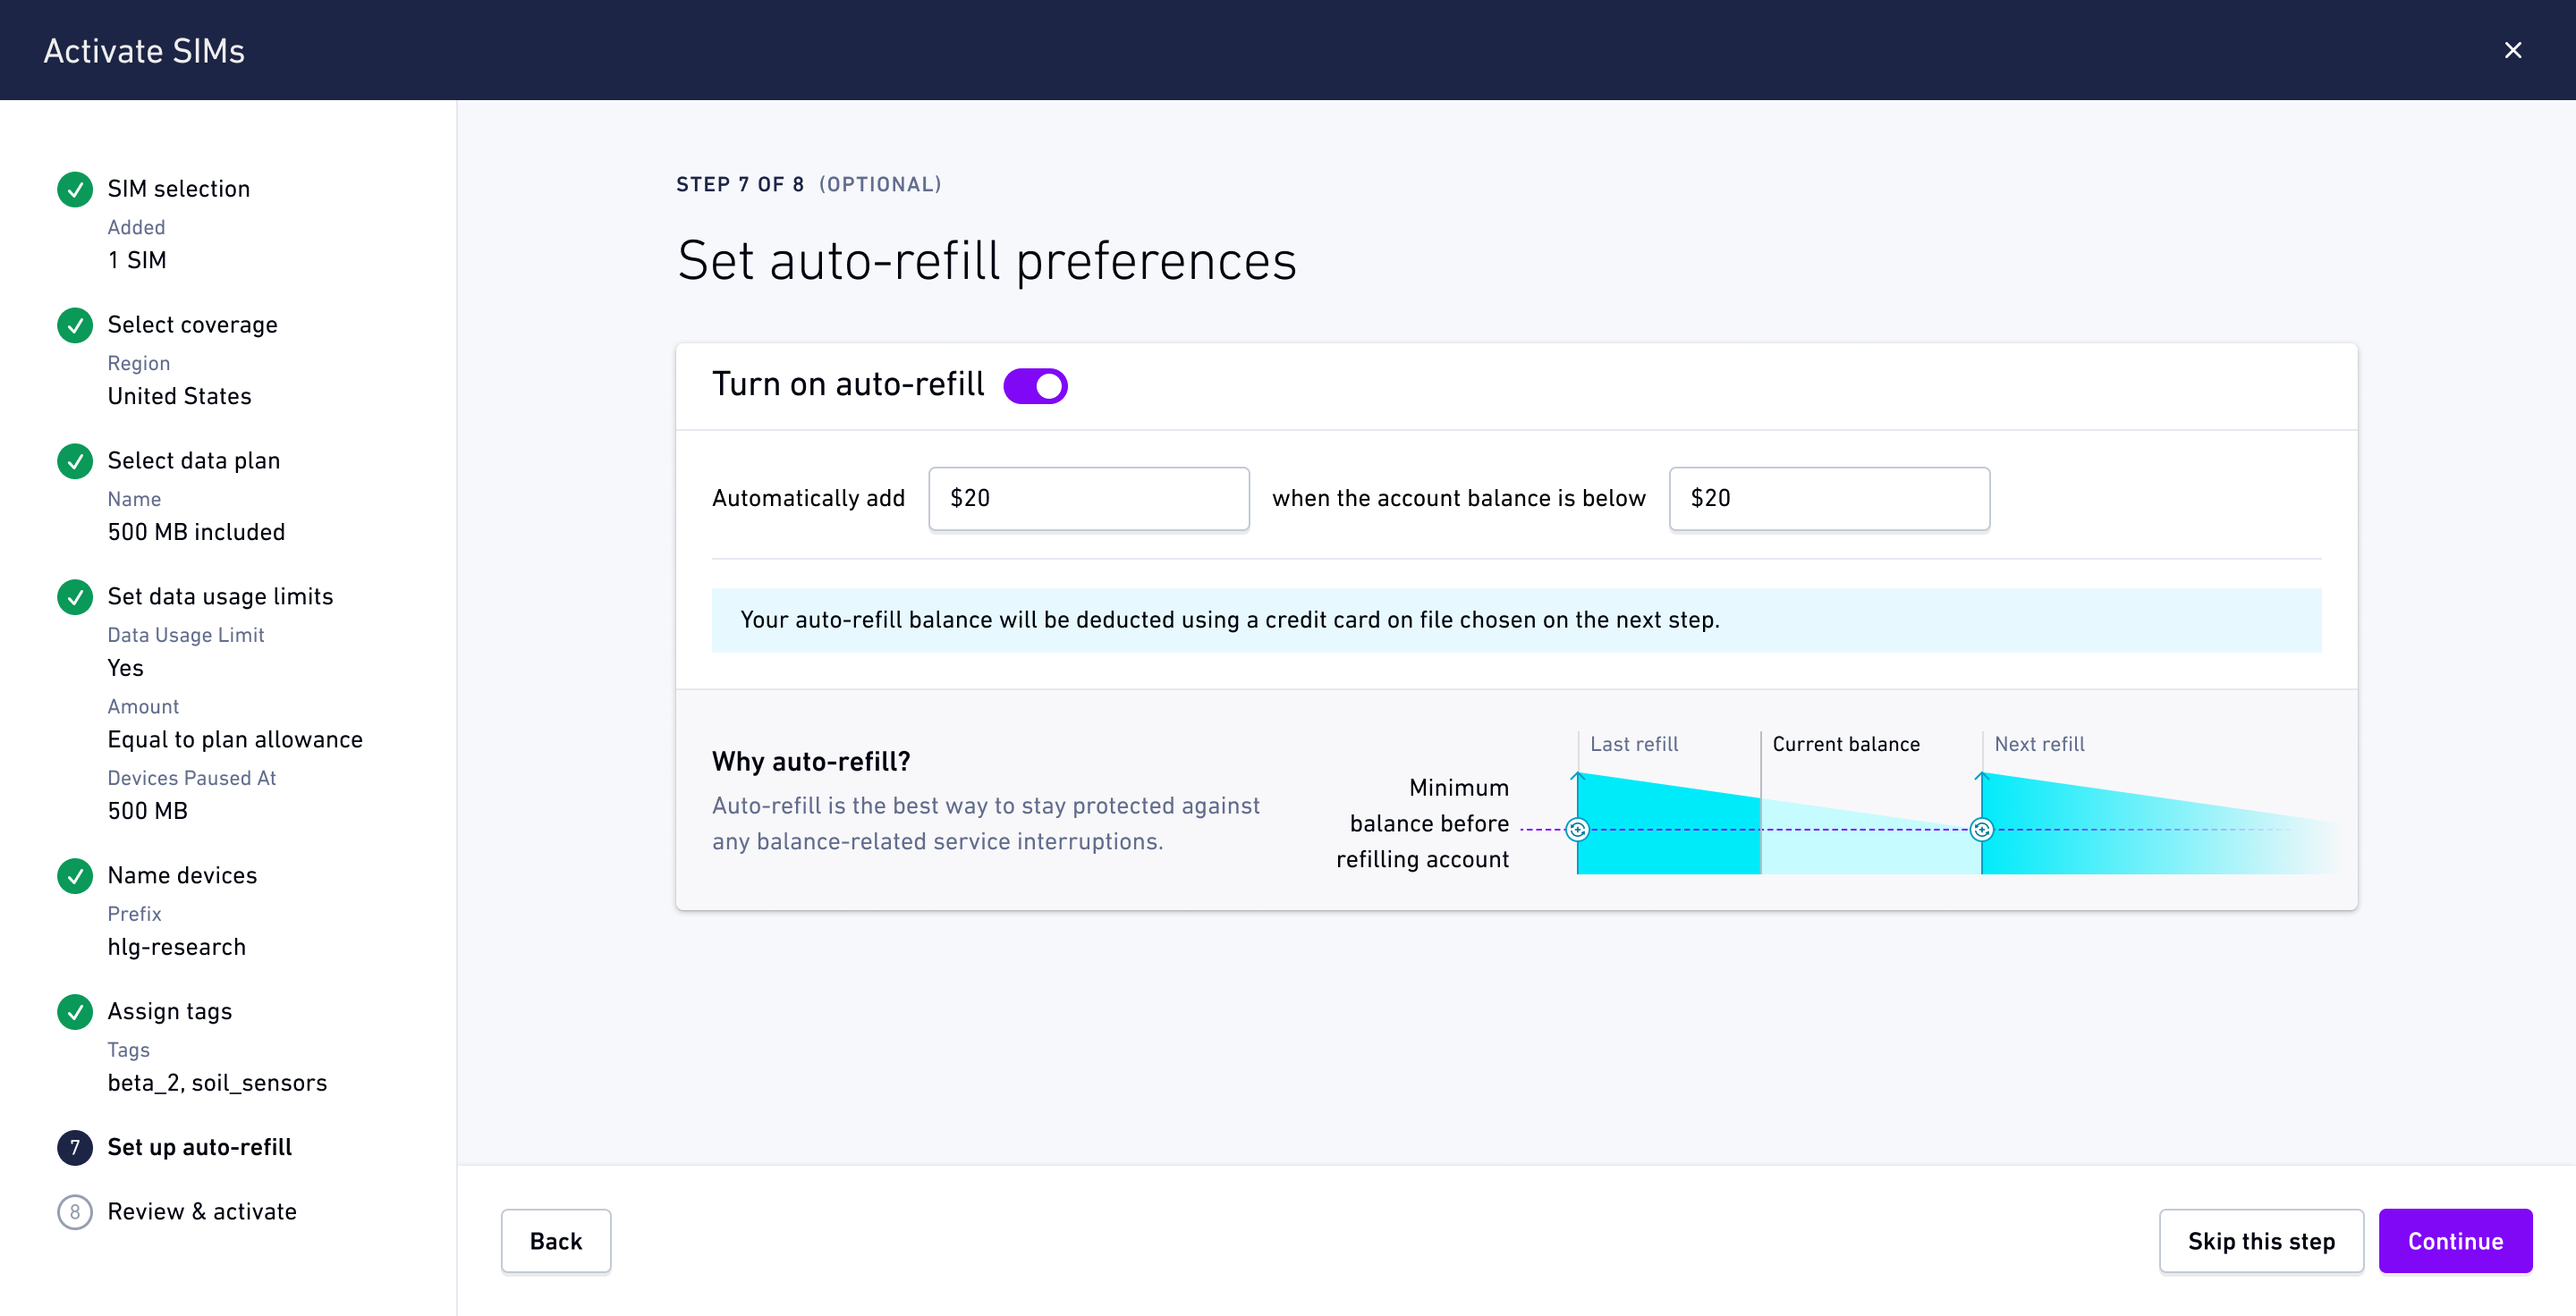Click the Assign tags green checkmark icon
The width and height of the screenshot is (2576, 1316).
pyautogui.click(x=75, y=1012)
